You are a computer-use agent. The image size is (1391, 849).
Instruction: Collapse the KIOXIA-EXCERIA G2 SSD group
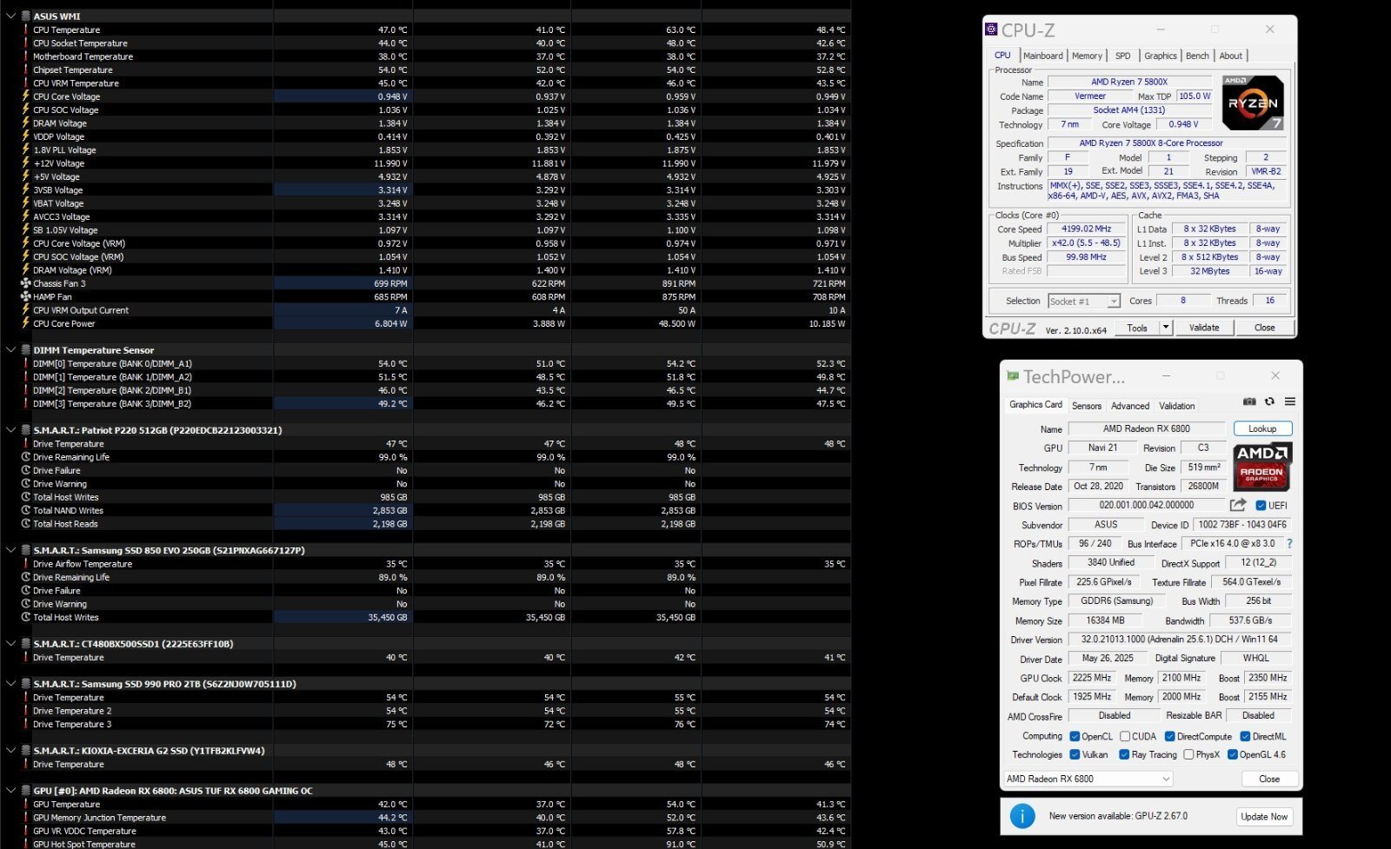point(10,751)
